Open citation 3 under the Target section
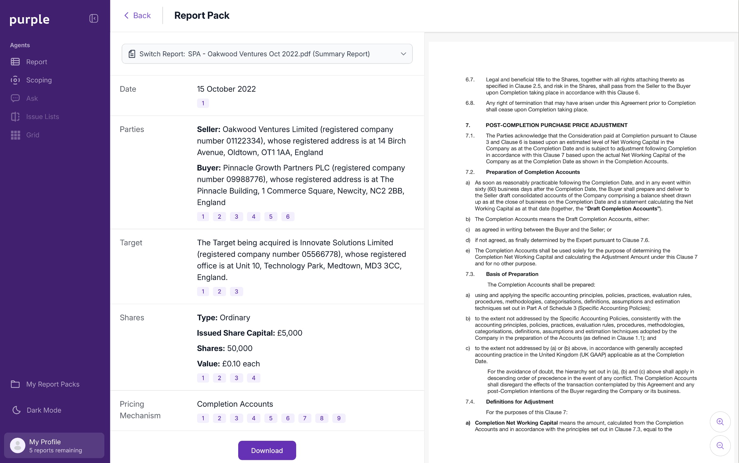Viewport: 739px width, 463px height. 237,291
